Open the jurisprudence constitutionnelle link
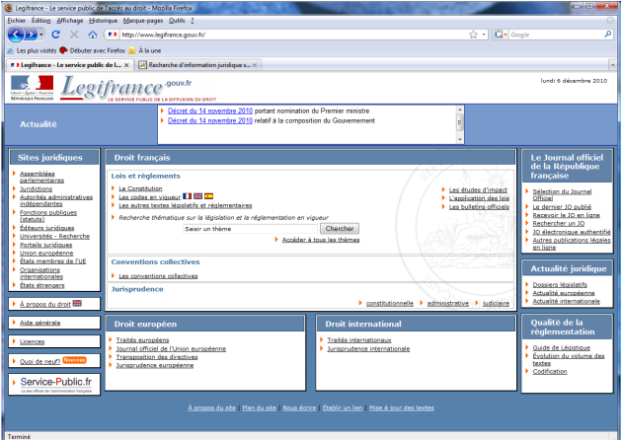The width and height of the screenshot is (622, 441). (390, 303)
